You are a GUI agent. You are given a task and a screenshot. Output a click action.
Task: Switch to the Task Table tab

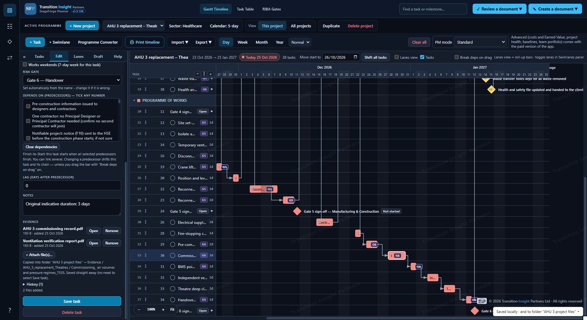coord(245,9)
